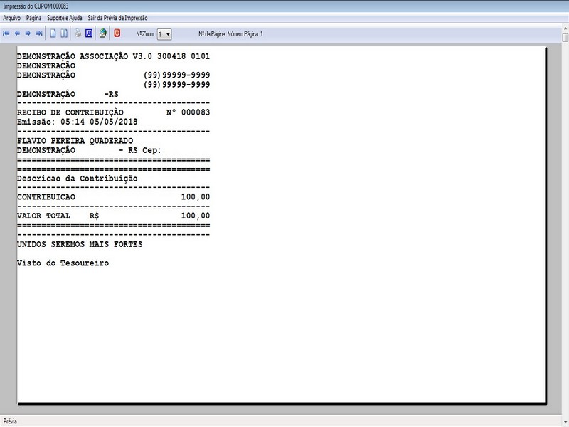Click the red power exit icon
Screen dimensions: 569x427
click(x=117, y=33)
